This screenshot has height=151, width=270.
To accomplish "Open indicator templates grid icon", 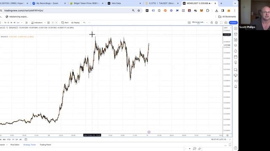I will pyautogui.click(x=49, y=23).
